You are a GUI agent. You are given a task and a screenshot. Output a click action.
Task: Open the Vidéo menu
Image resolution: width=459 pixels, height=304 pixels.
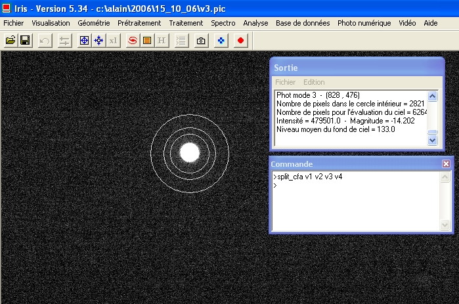click(407, 23)
